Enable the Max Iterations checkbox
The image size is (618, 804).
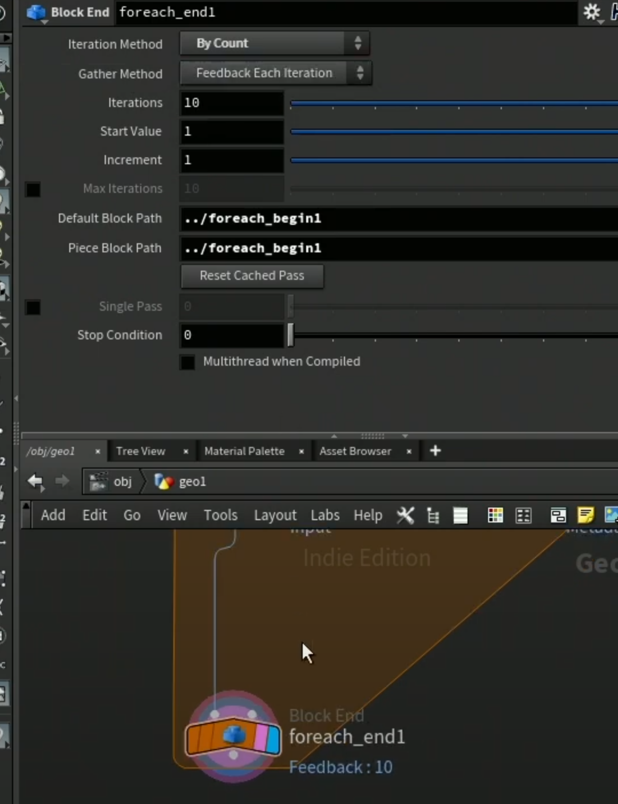coord(33,189)
